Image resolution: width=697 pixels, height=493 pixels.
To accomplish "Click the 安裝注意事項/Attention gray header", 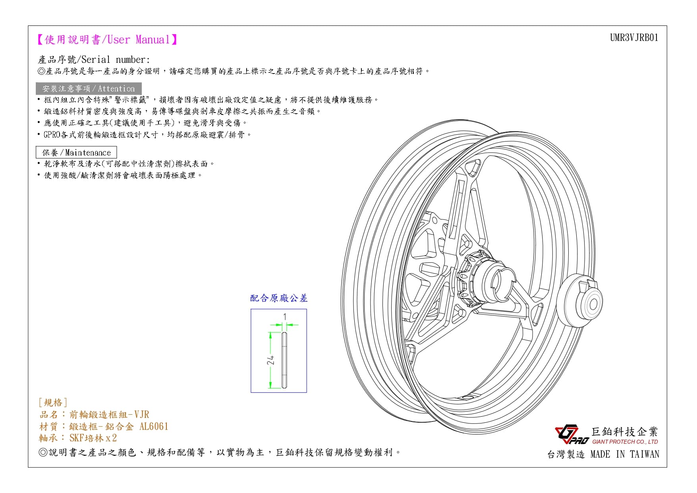I will (x=89, y=89).
